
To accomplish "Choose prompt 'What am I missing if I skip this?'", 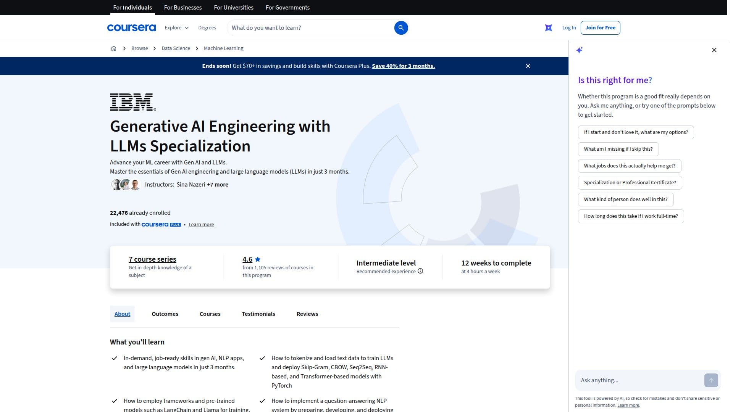I will 618,149.
